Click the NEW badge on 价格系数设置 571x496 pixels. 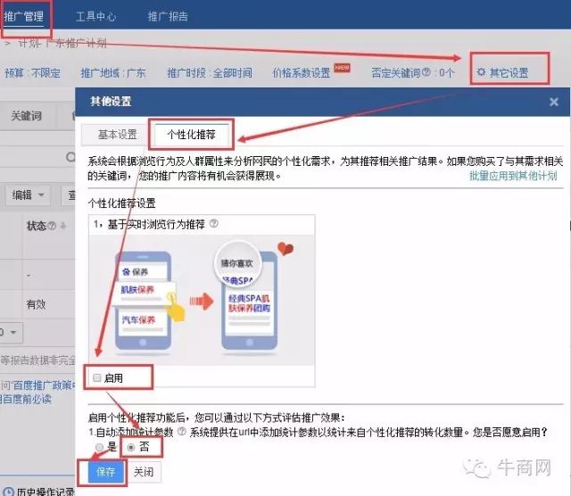pyautogui.click(x=341, y=68)
